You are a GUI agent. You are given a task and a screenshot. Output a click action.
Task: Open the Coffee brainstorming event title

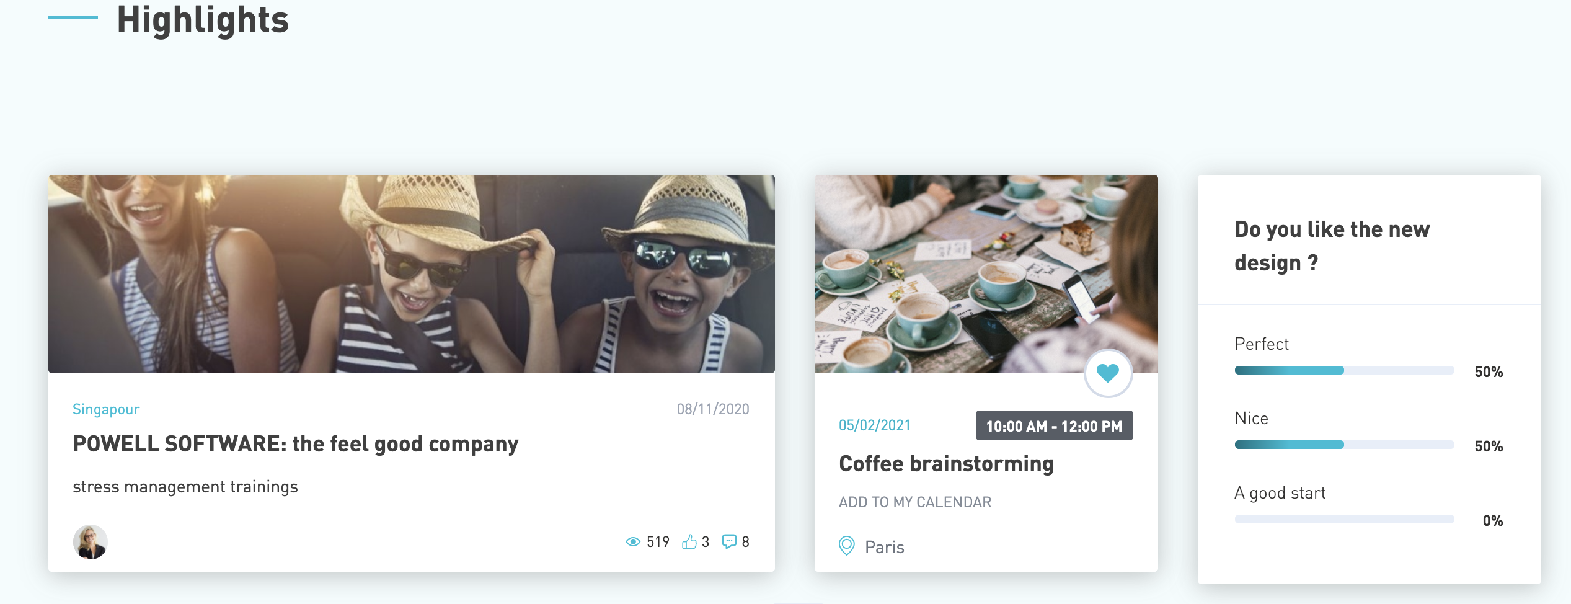click(x=946, y=464)
